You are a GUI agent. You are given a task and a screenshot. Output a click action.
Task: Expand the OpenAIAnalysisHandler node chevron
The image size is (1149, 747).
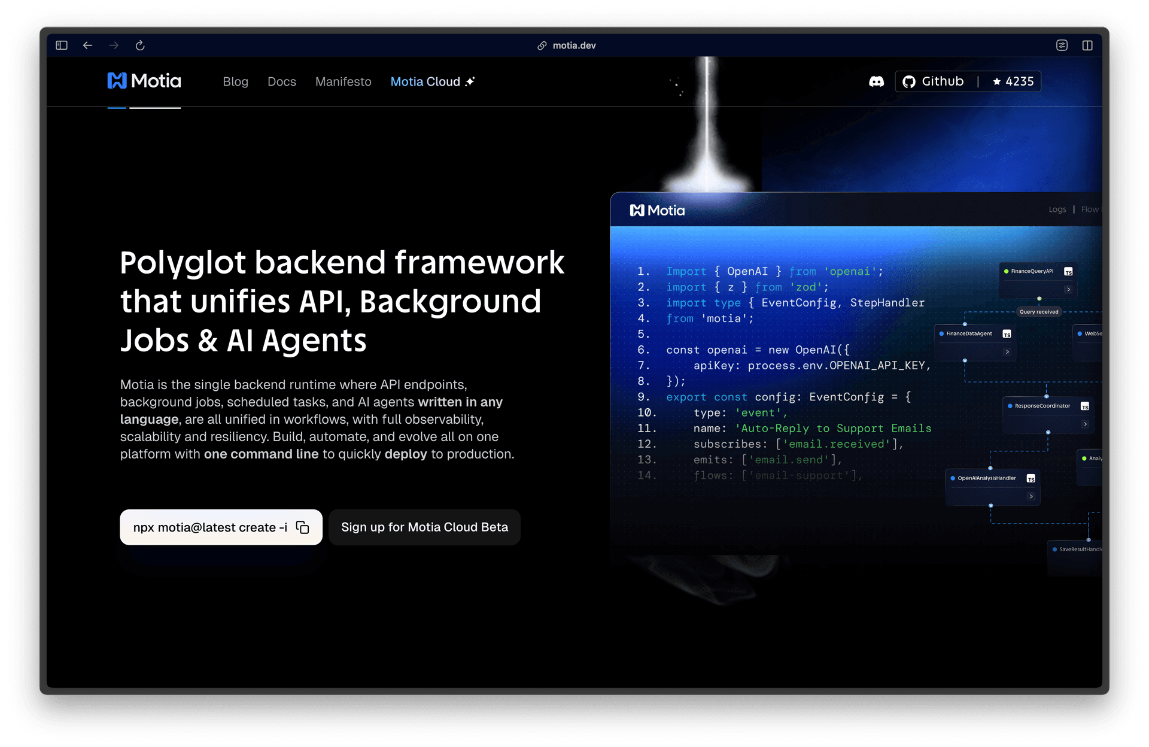point(1031,496)
